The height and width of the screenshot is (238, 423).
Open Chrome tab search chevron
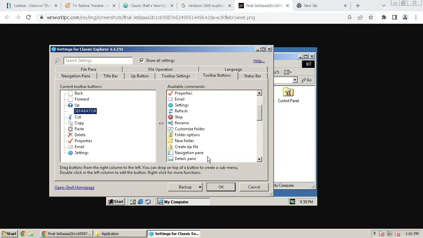(x=383, y=6)
